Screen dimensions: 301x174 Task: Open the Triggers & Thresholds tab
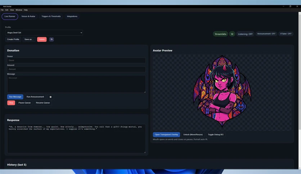[x=51, y=16]
